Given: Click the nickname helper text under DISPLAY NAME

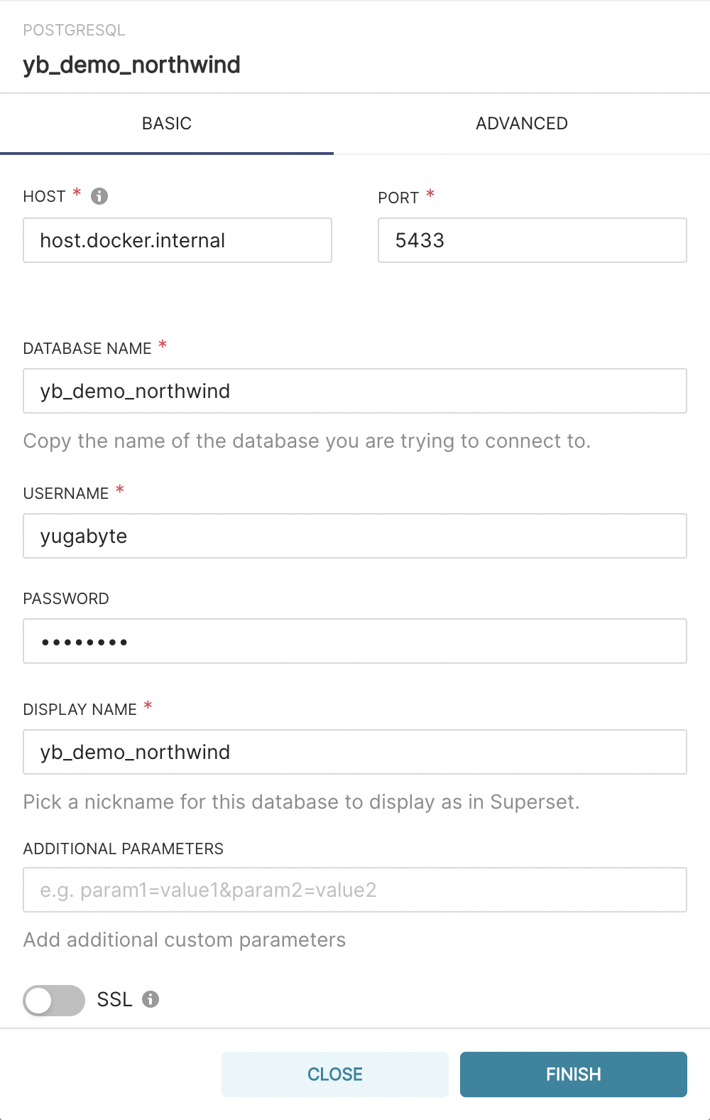Looking at the screenshot, I should tap(301, 802).
